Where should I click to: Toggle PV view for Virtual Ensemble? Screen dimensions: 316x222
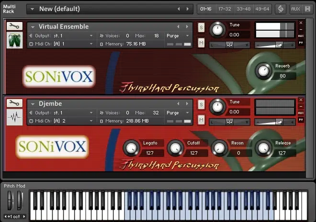pyautogui.click(x=301, y=43)
